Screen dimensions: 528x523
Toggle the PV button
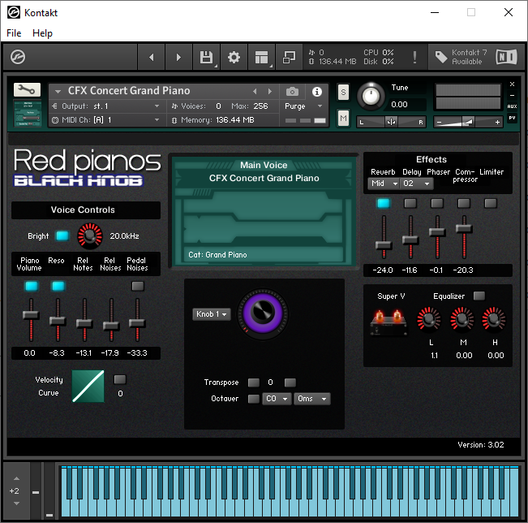pyautogui.click(x=512, y=118)
